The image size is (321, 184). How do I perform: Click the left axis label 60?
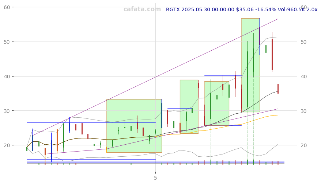(7, 7)
